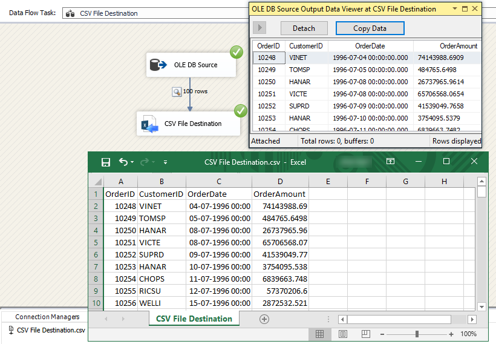Select column A header in Excel

[x=121, y=182]
